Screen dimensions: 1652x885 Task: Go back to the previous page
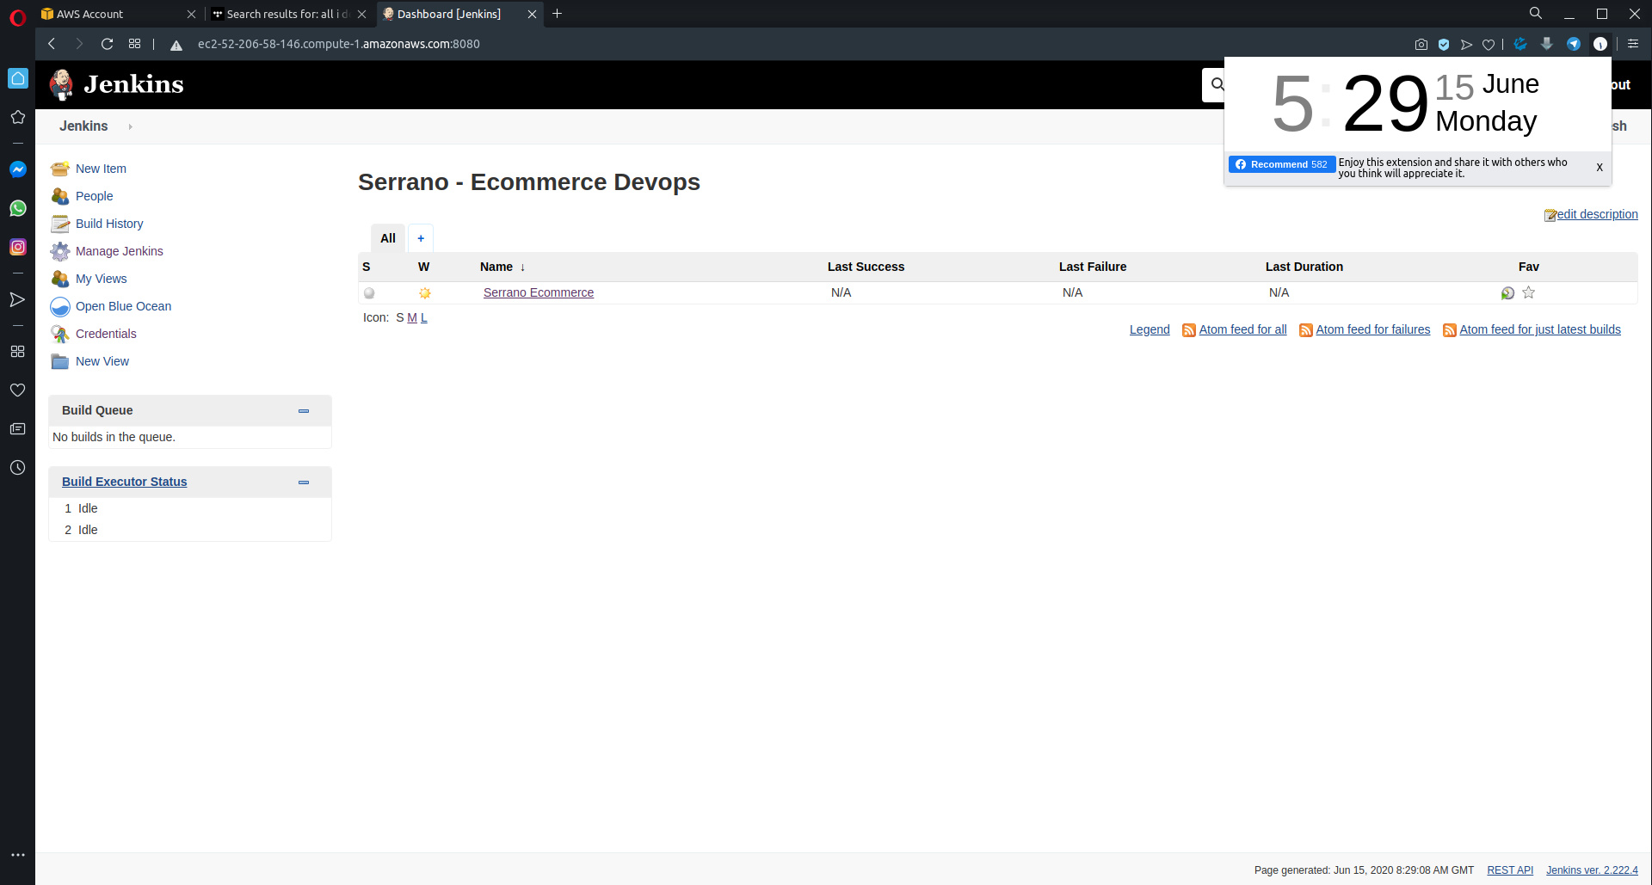[52, 44]
